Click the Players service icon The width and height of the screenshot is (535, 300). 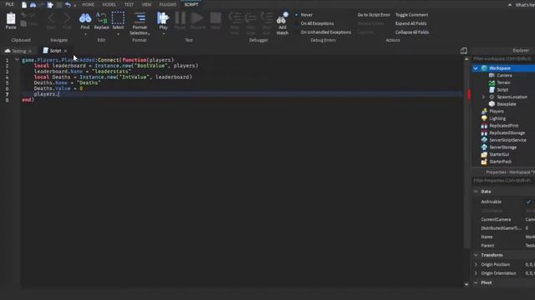pyautogui.click(x=484, y=111)
